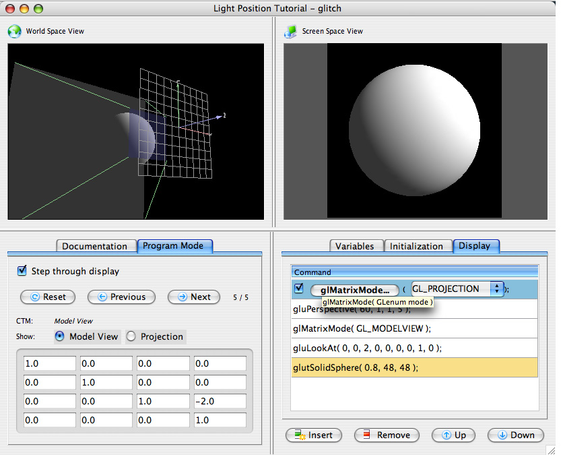
Task: Move the command Up
Action: [453, 435]
